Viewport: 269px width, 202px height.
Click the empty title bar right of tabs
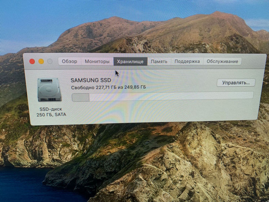[x=252, y=61]
